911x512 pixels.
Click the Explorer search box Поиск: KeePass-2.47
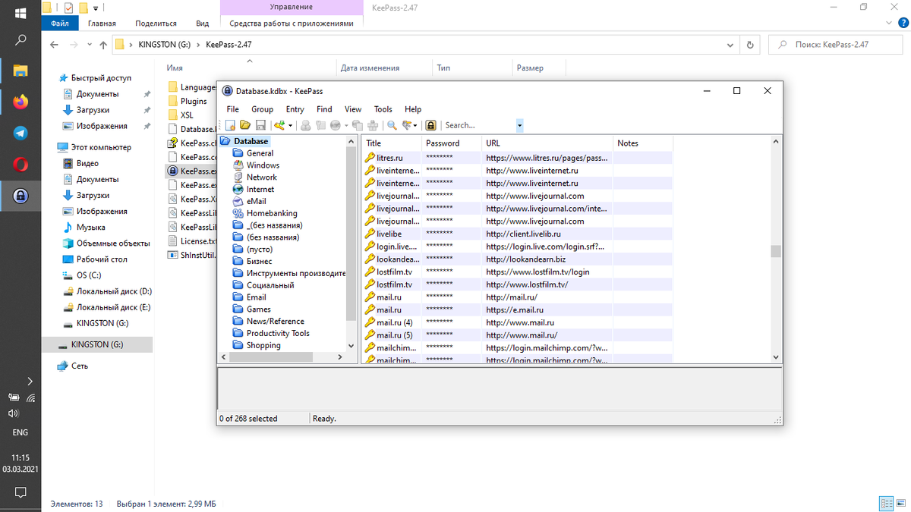[834, 45]
